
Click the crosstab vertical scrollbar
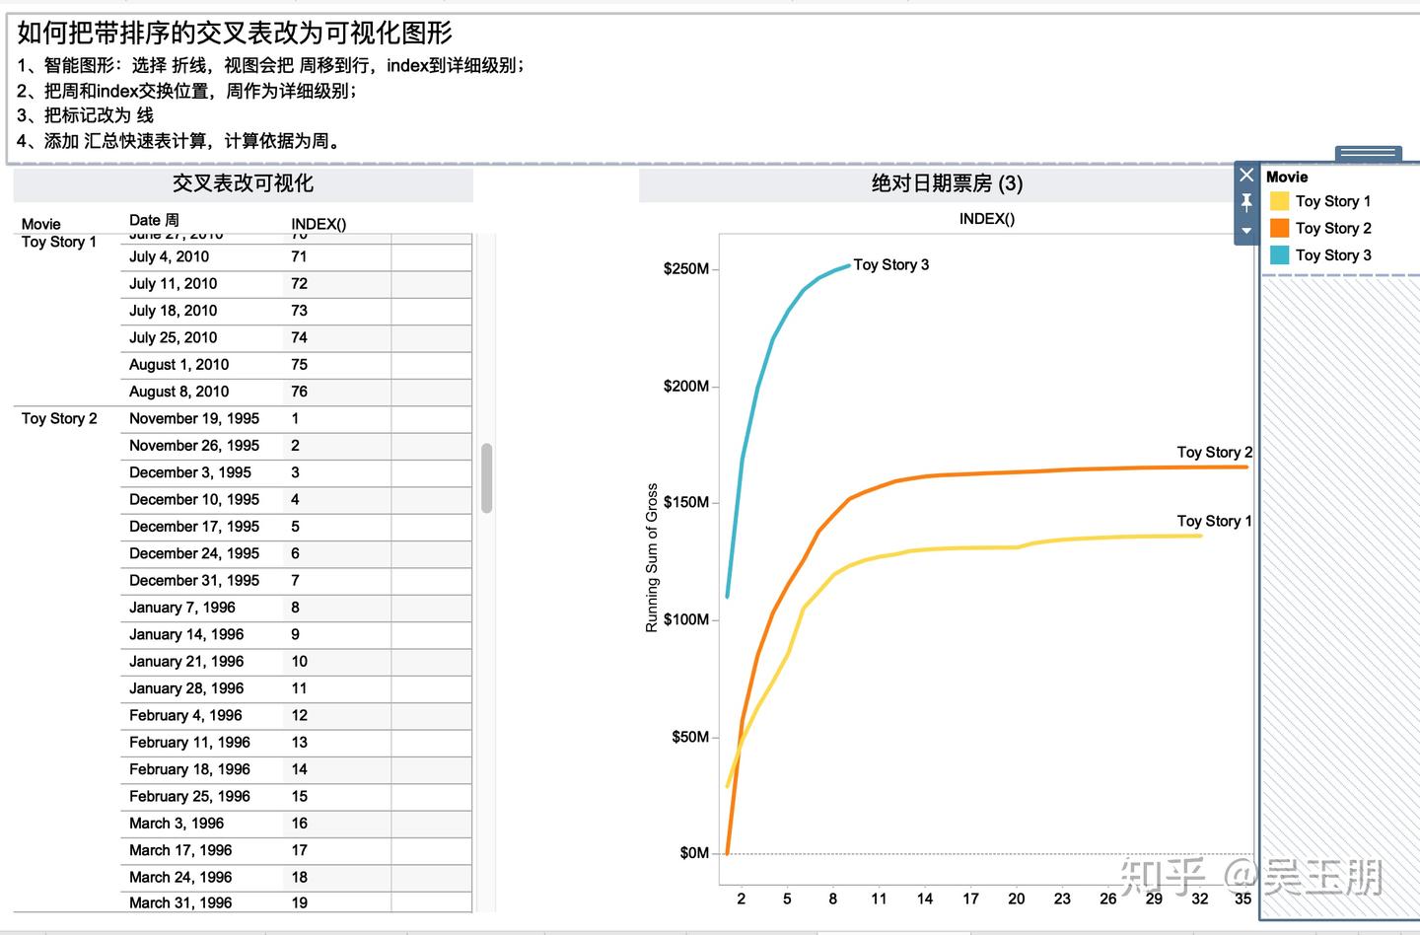tap(486, 477)
